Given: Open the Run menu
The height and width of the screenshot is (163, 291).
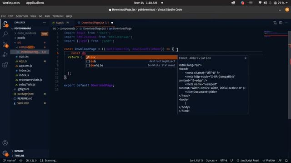Looking at the screenshot, I should pyautogui.click(x=47, y=16).
